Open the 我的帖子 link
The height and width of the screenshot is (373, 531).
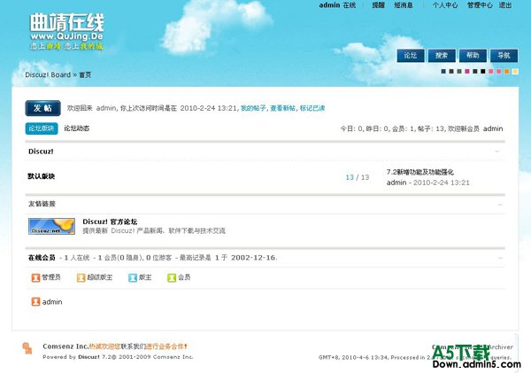pos(253,108)
